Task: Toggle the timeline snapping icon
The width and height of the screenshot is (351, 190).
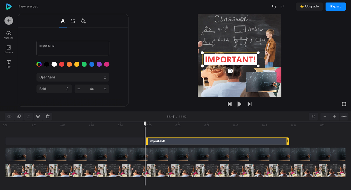Action: [x=313, y=117]
